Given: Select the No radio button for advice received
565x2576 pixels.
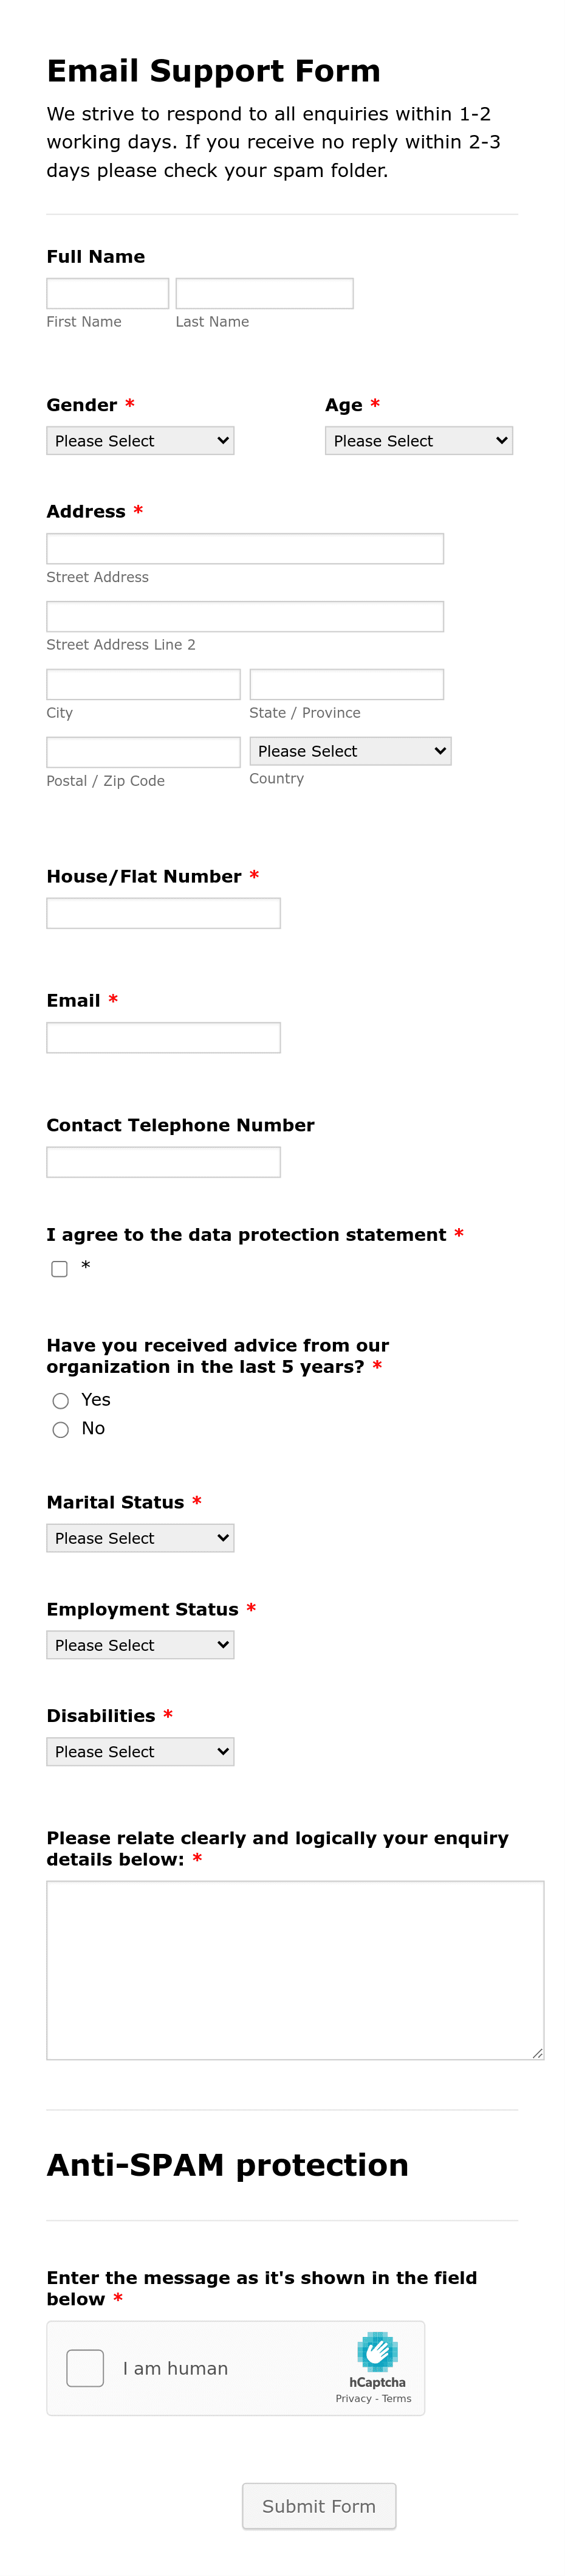Looking at the screenshot, I should tap(61, 1429).
